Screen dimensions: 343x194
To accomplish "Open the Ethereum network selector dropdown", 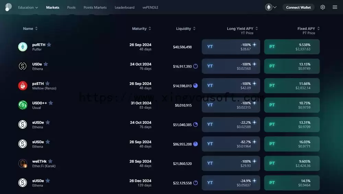I will click(271, 7).
